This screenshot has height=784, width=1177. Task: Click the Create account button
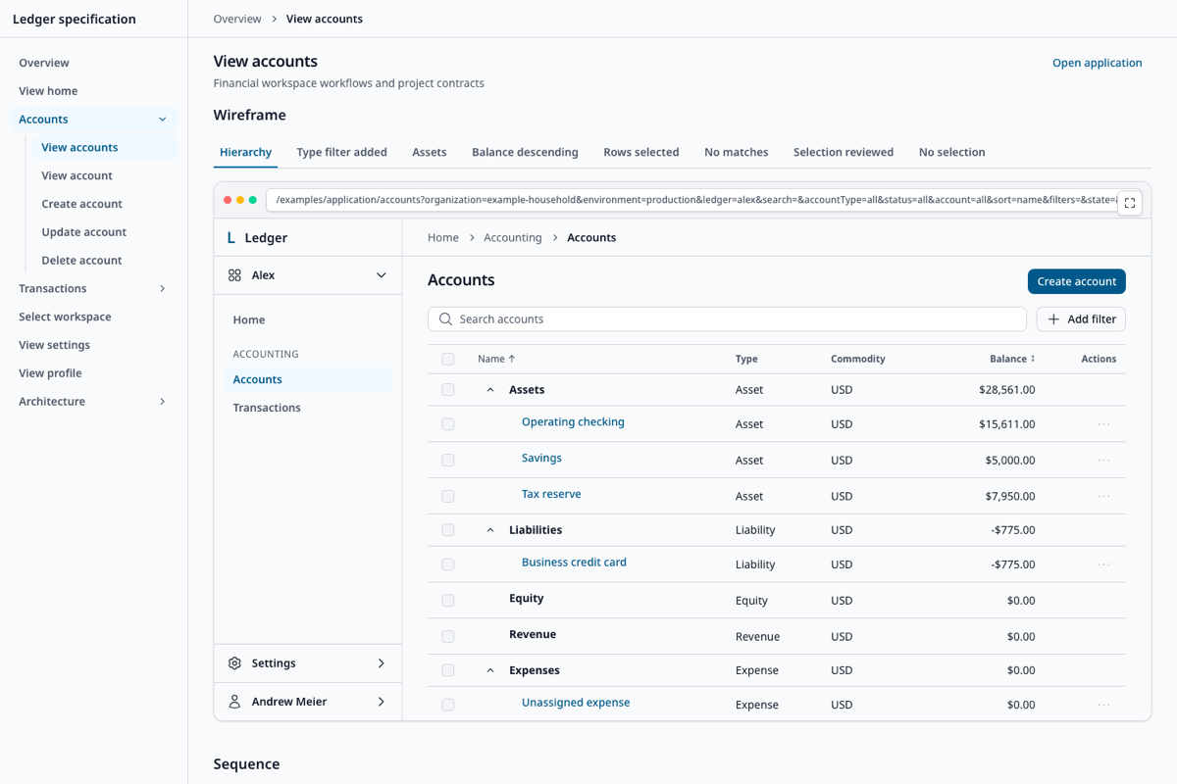[1077, 281]
